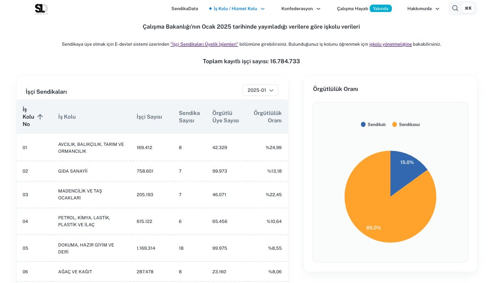490x283 pixels.
Task: Click the Yakında badge
Action: (x=381, y=8)
